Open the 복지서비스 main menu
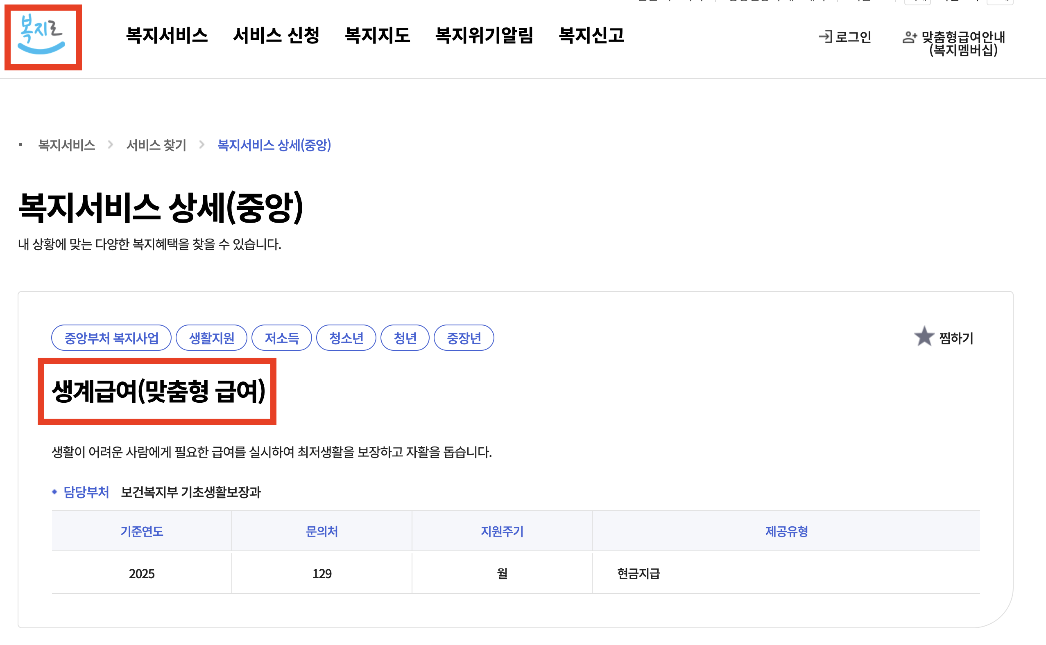The width and height of the screenshot is (1046, 645). tap(166, 36)
